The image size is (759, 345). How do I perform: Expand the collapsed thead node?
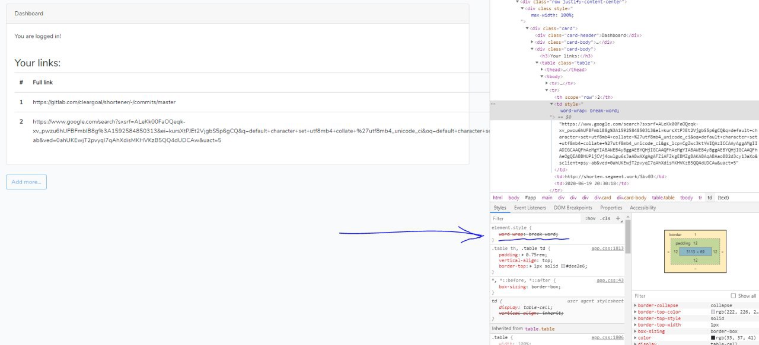[541, 69]
